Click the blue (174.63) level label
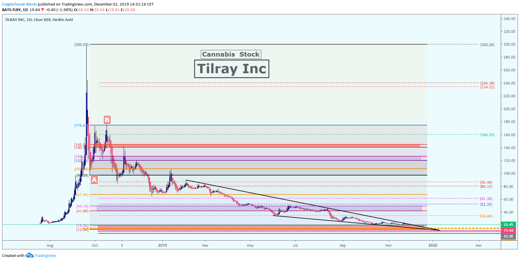 [81, 125]
